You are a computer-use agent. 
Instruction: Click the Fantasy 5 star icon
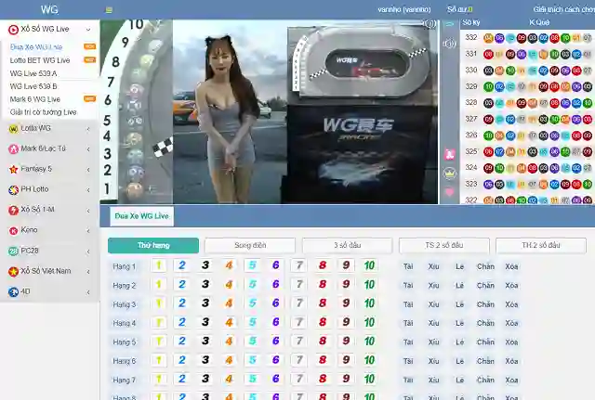click(14, 169)
